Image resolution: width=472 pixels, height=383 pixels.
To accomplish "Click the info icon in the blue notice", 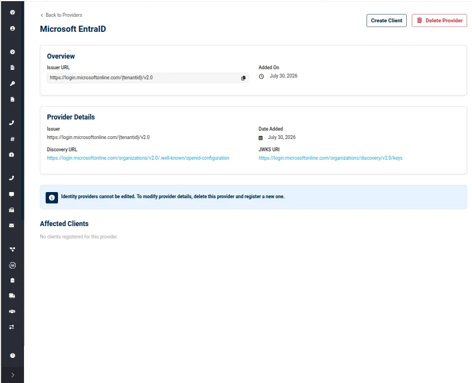I will [52, 198].
